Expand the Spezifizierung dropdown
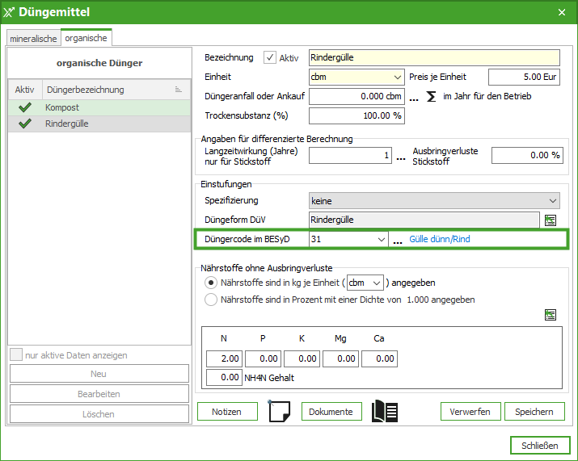The height and width of the screenshot is (461, 578). click(434, 199)
